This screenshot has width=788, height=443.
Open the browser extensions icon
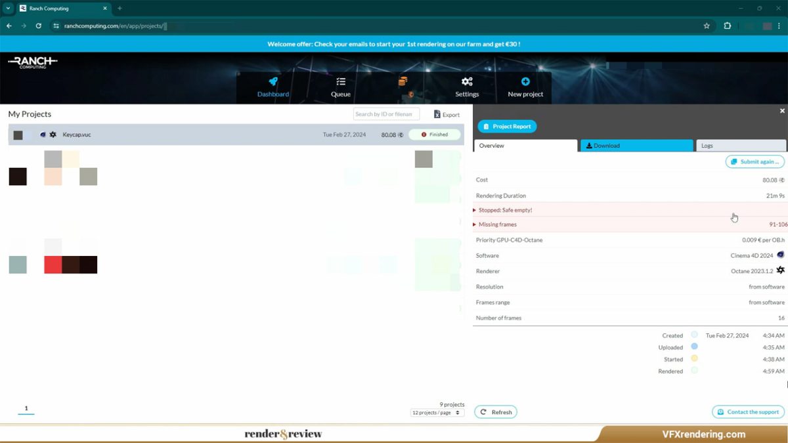[x=728, y=26]
